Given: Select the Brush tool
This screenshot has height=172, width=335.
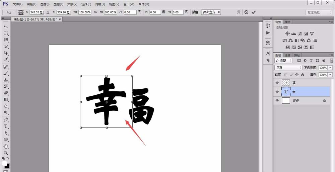Looking at the screenshot, I should (6, 73).
